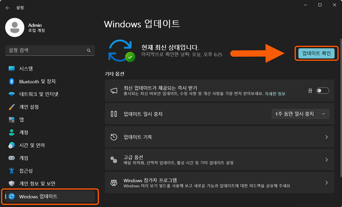Click the pause icon beside 업데이트 일시 중지
Image resolution: width=342 pixels, height=207 pixels.
click(x=114, y=114)
